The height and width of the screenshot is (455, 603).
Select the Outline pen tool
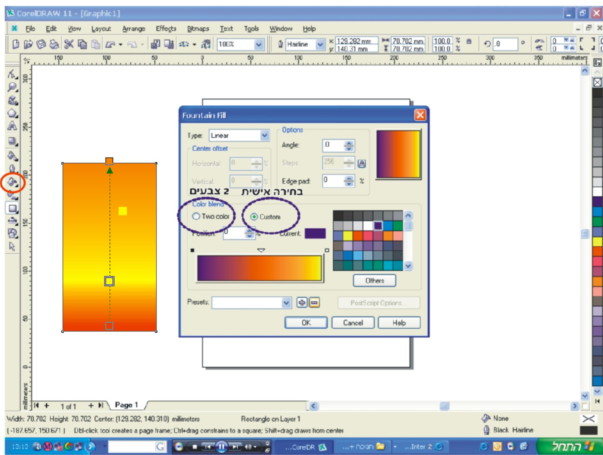[x=12, y=169]
